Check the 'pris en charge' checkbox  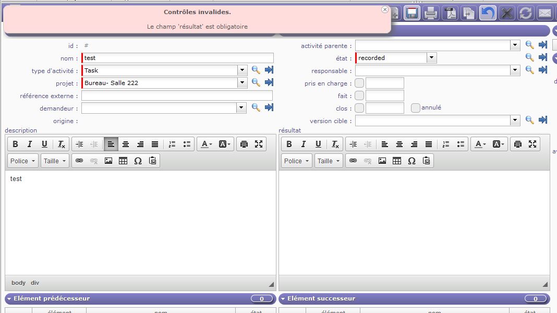coord(359,83)
